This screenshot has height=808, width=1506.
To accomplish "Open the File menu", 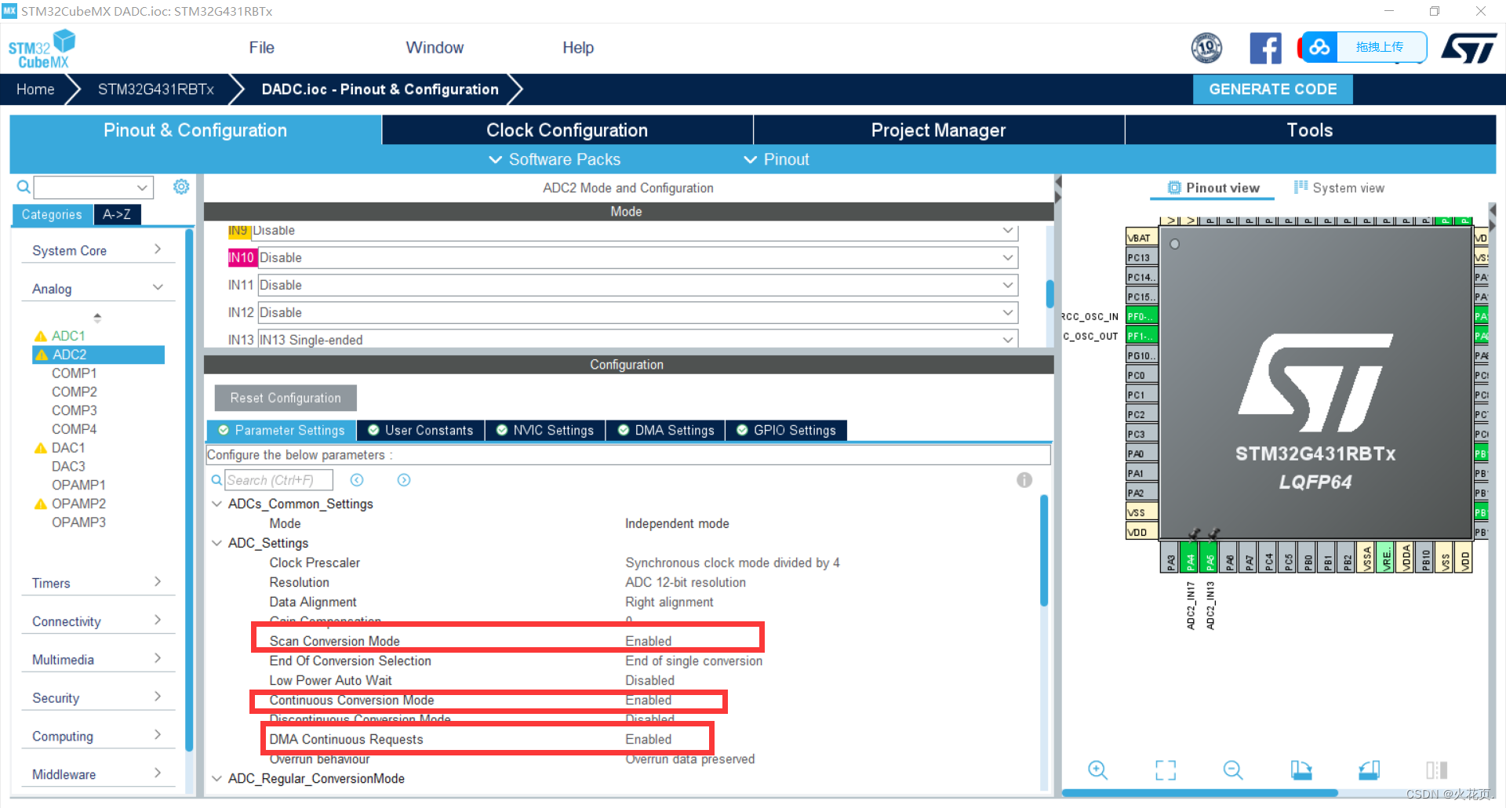I will coord(261,48).
